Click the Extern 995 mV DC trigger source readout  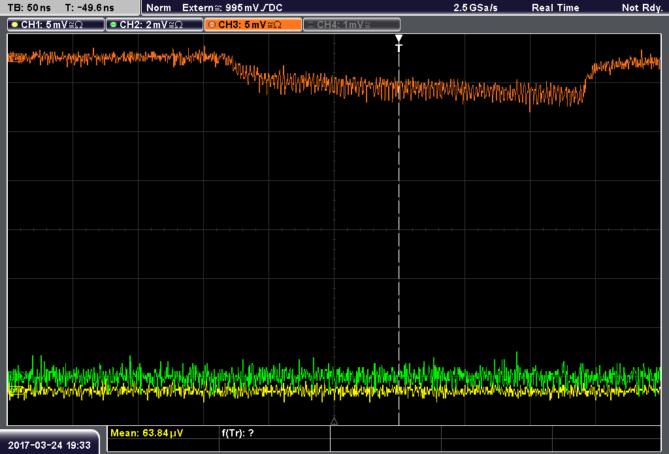click(233, 8)
